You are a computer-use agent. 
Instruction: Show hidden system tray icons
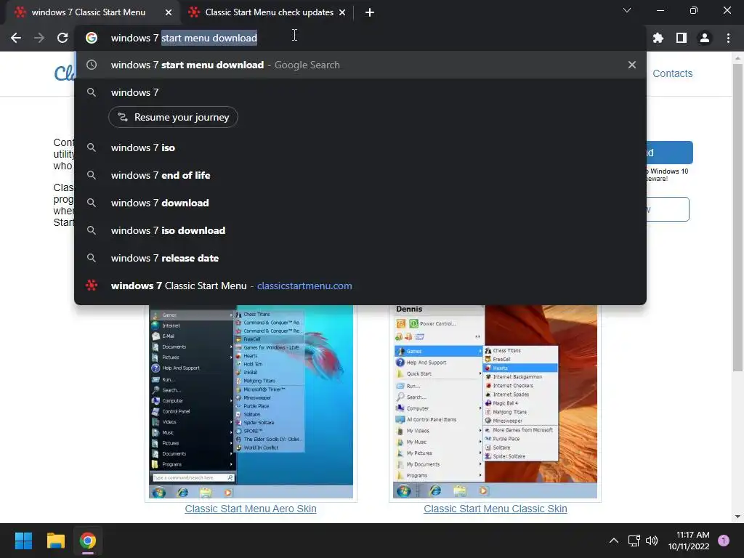pos(613,541)
